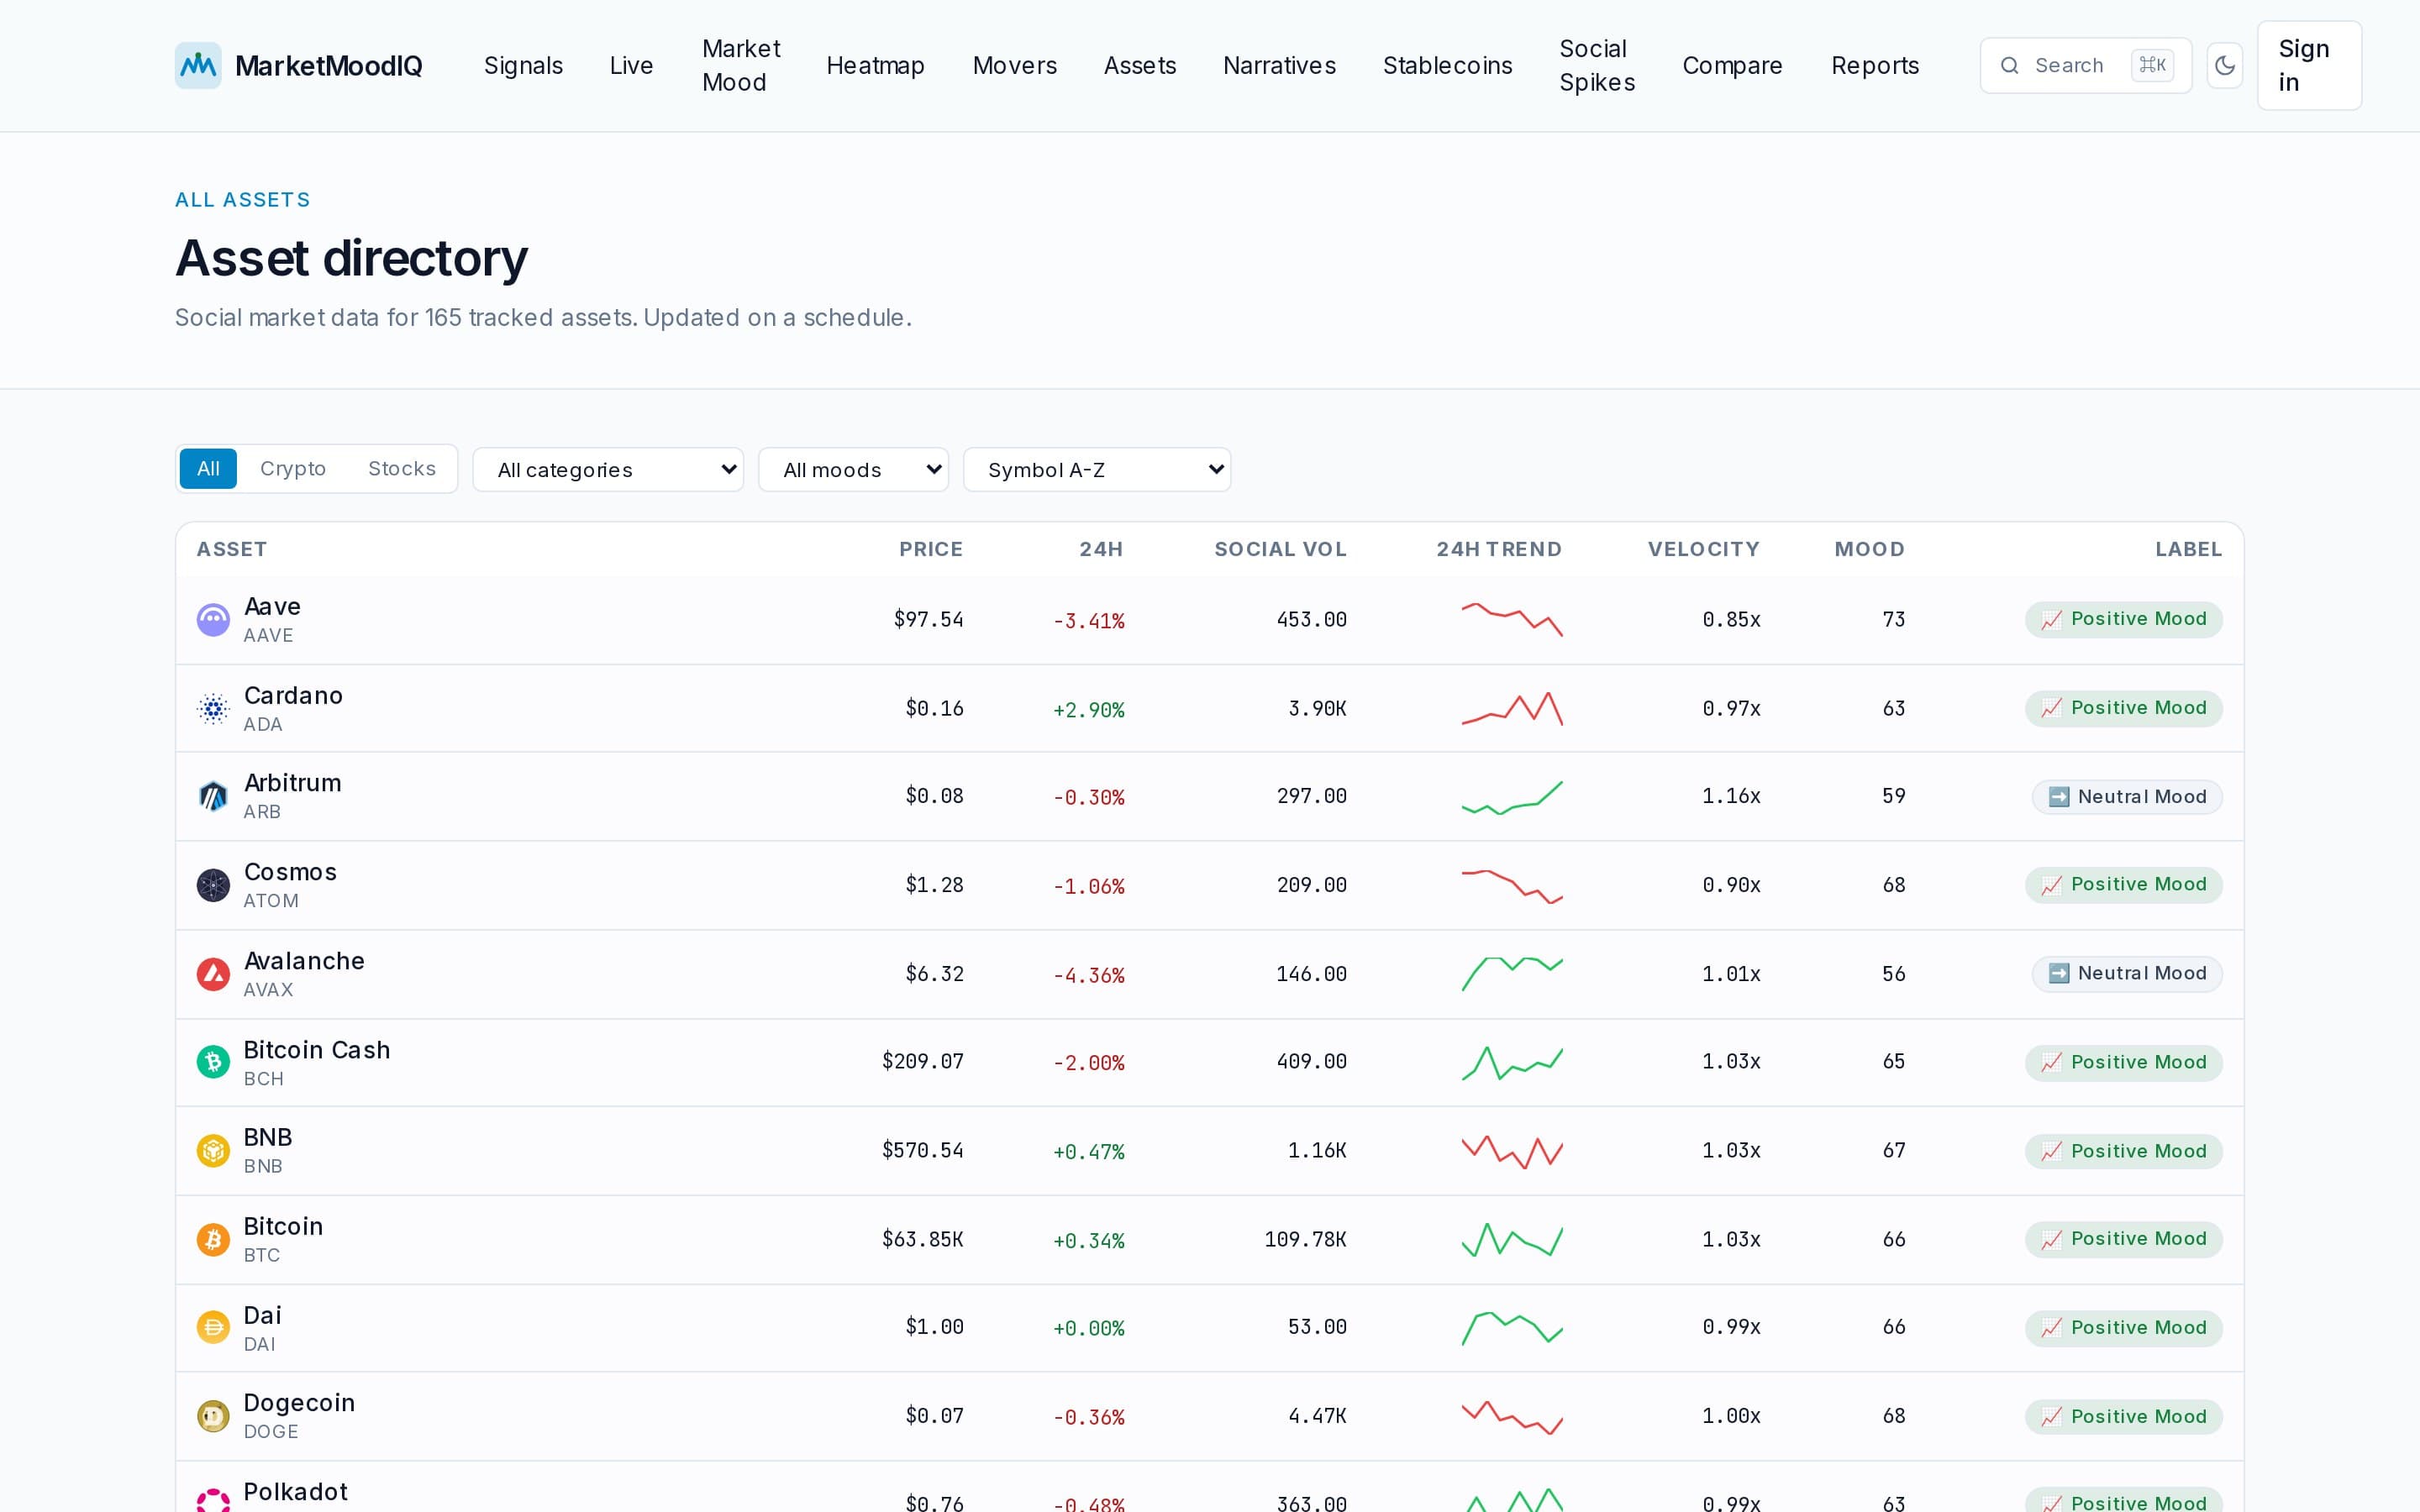The height and width of the screenshot is (1512, 2420).
Task: Click the Aave 24h trend sparkline
Action: (x=1512, y=620)
